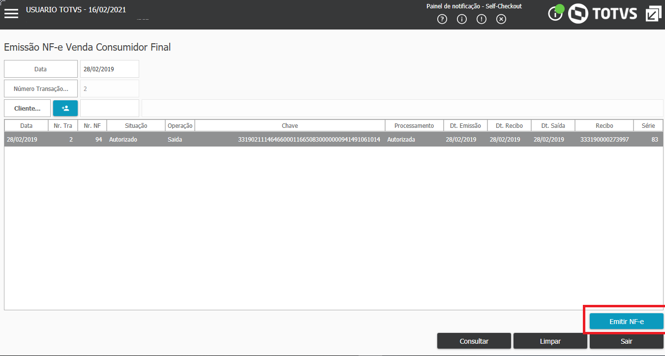
Task: Sort by the Nr. Tra column header
Action: (63, 126)
